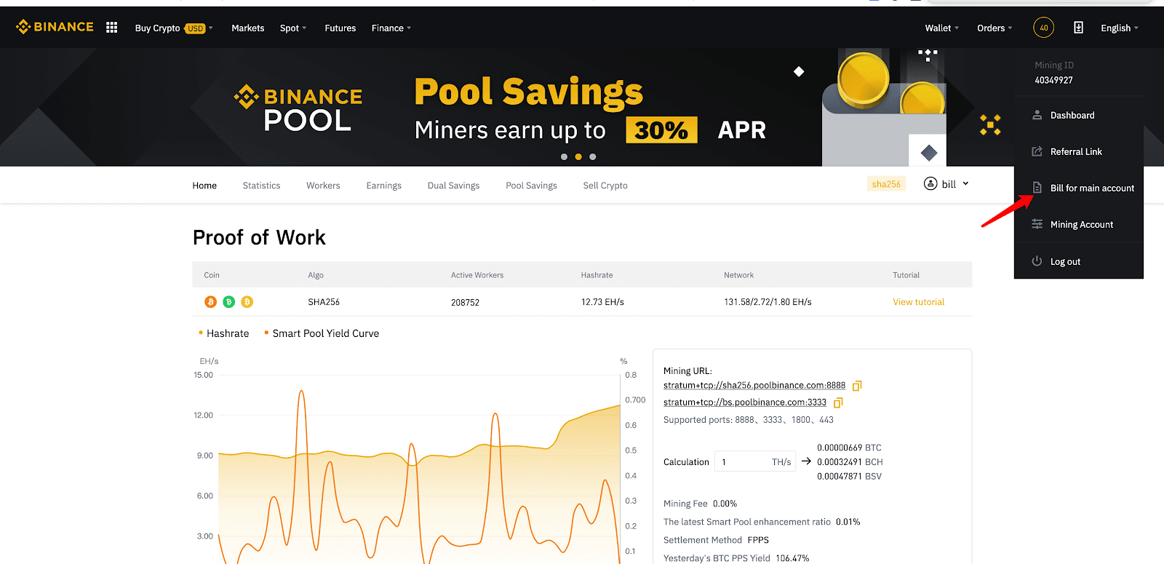
Task: Click the Binance logo in header
Action: click(55, 27)
